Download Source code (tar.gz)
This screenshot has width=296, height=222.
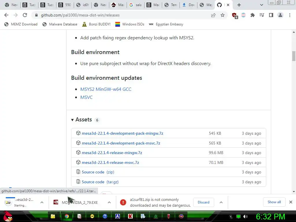pos(100,182)
